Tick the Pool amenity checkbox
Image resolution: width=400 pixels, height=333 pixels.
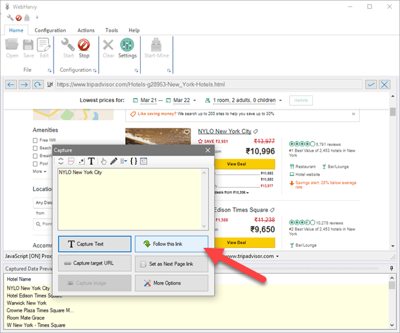click(x=35, y=164)
